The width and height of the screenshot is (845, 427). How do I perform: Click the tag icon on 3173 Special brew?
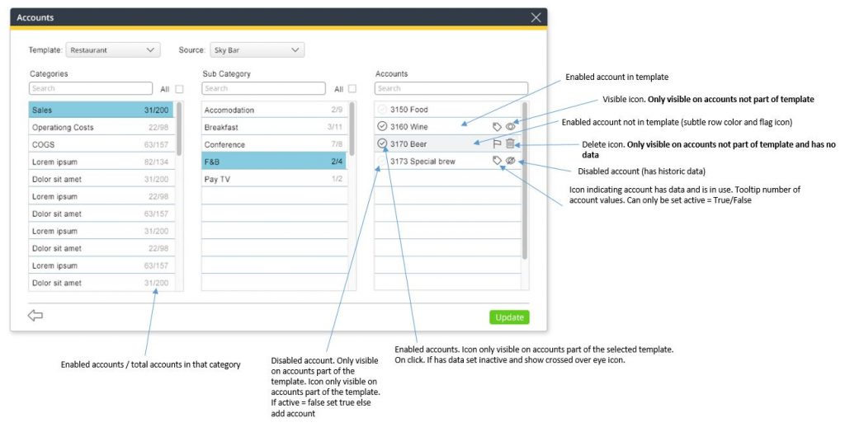pos(497,161)
